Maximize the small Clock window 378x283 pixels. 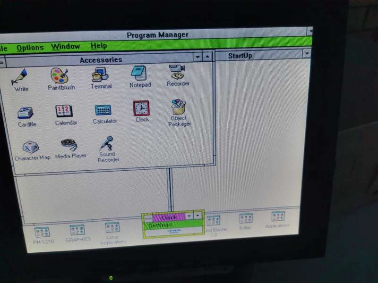(x=198, y=215)
